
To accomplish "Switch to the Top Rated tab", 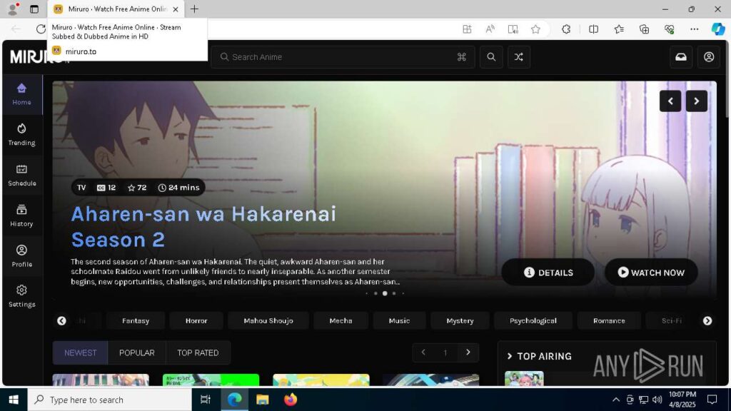I will (x=198, y=352).
